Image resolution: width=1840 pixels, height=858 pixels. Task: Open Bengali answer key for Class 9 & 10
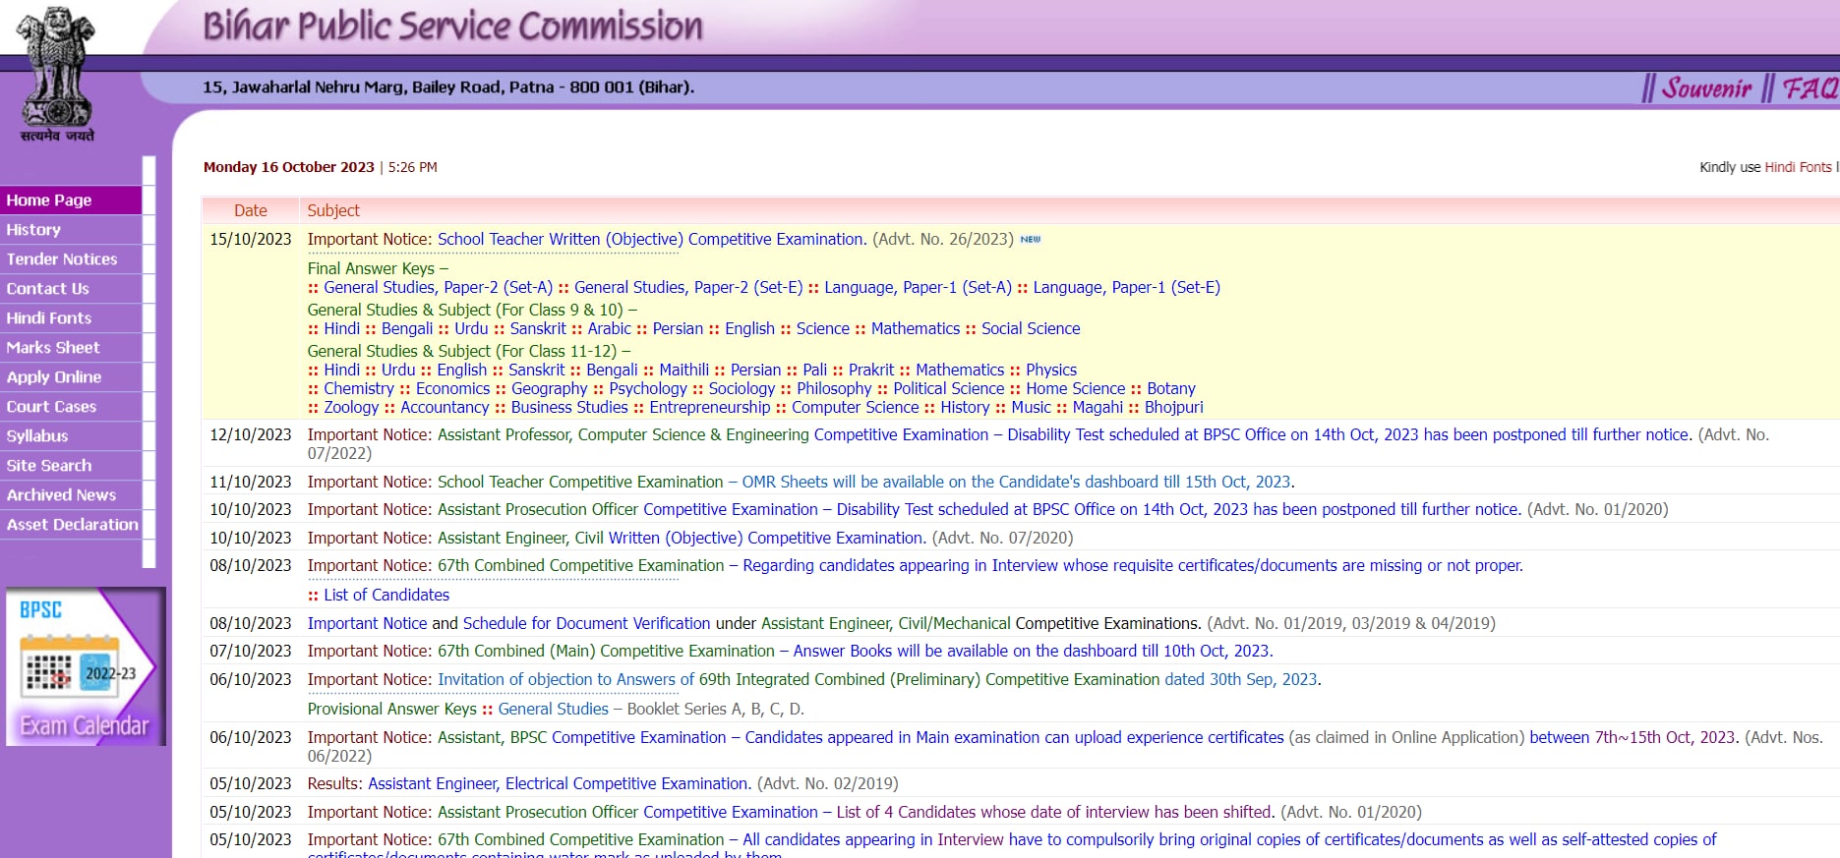(x=407, y=328)
